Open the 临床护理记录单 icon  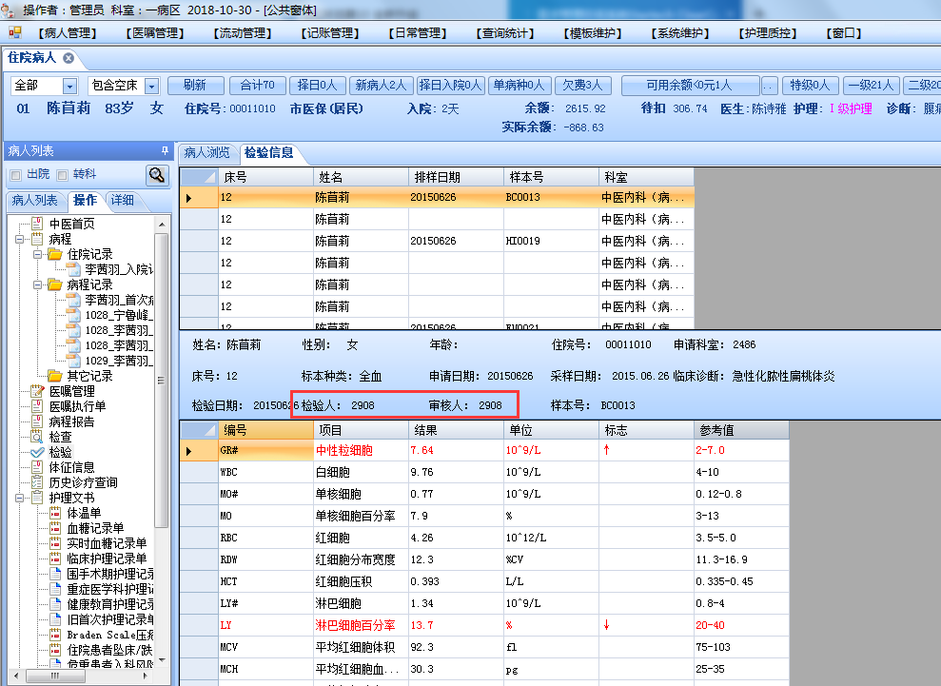55,559
